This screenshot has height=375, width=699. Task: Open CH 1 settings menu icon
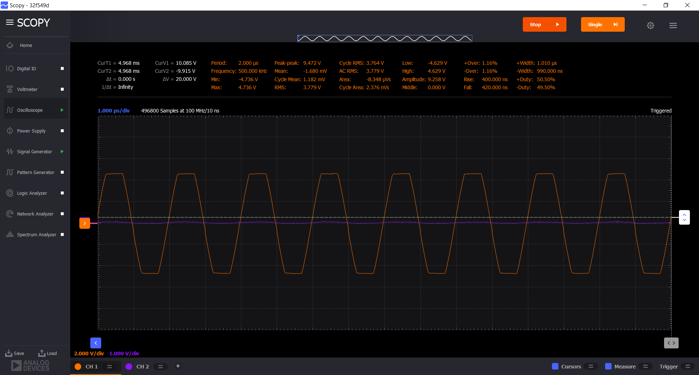point(110,367)
